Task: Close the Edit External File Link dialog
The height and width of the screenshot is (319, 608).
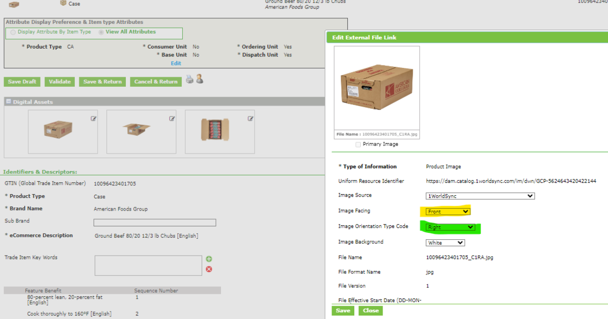Action: [370, 310]
